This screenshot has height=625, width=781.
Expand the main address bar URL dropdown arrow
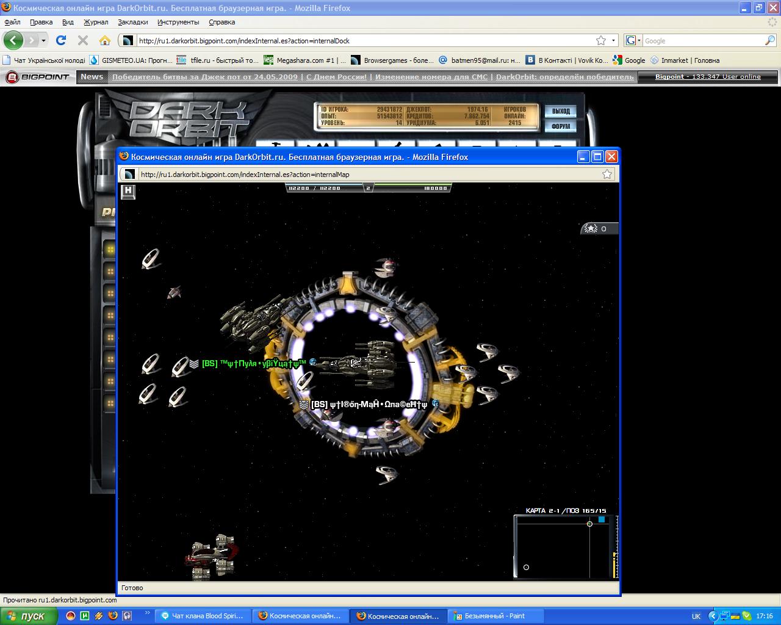[x=614, y=41]
